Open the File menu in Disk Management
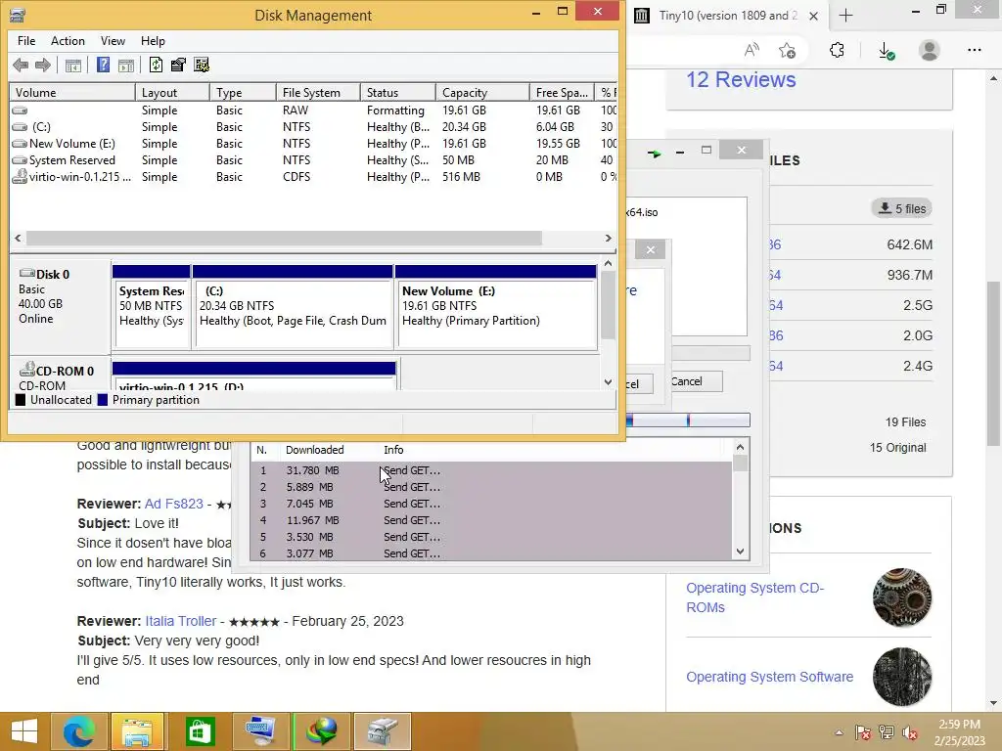Screen dimensions: 1002x751 click(x=26, y=41)
